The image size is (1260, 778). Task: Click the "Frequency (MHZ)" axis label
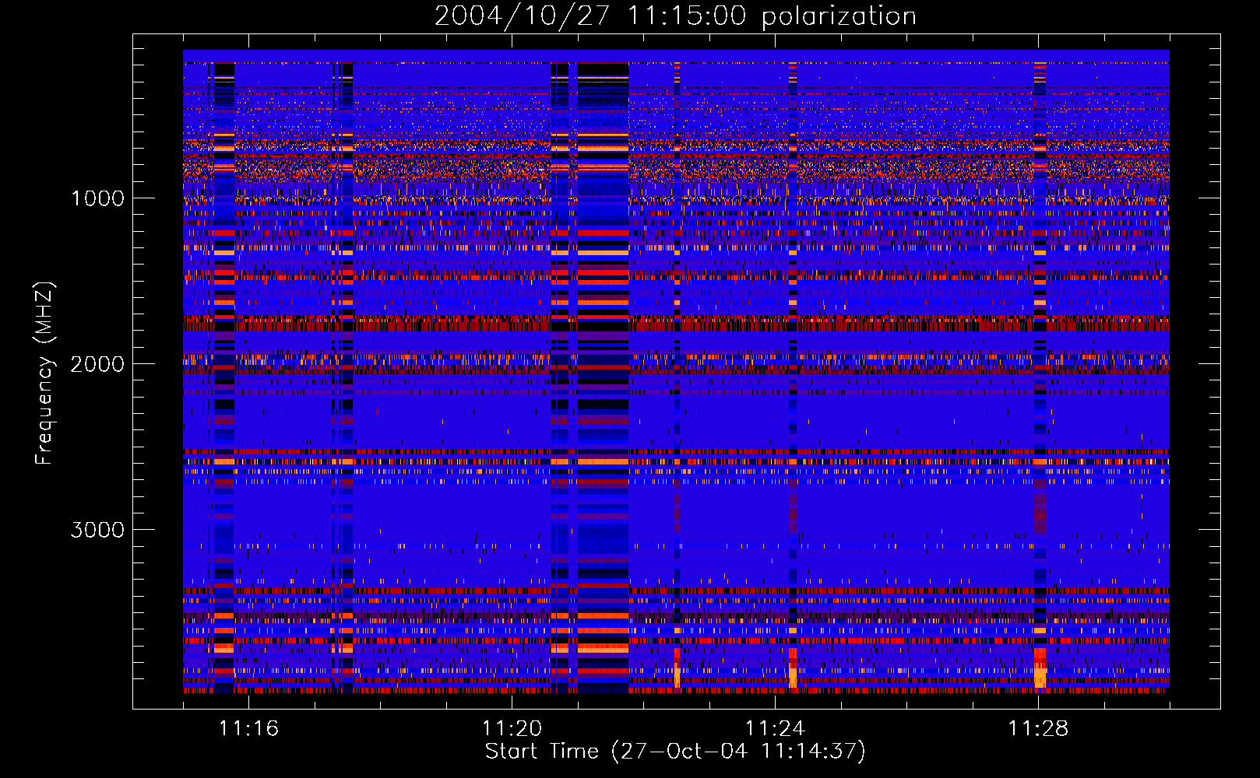[x=44, y=373]
